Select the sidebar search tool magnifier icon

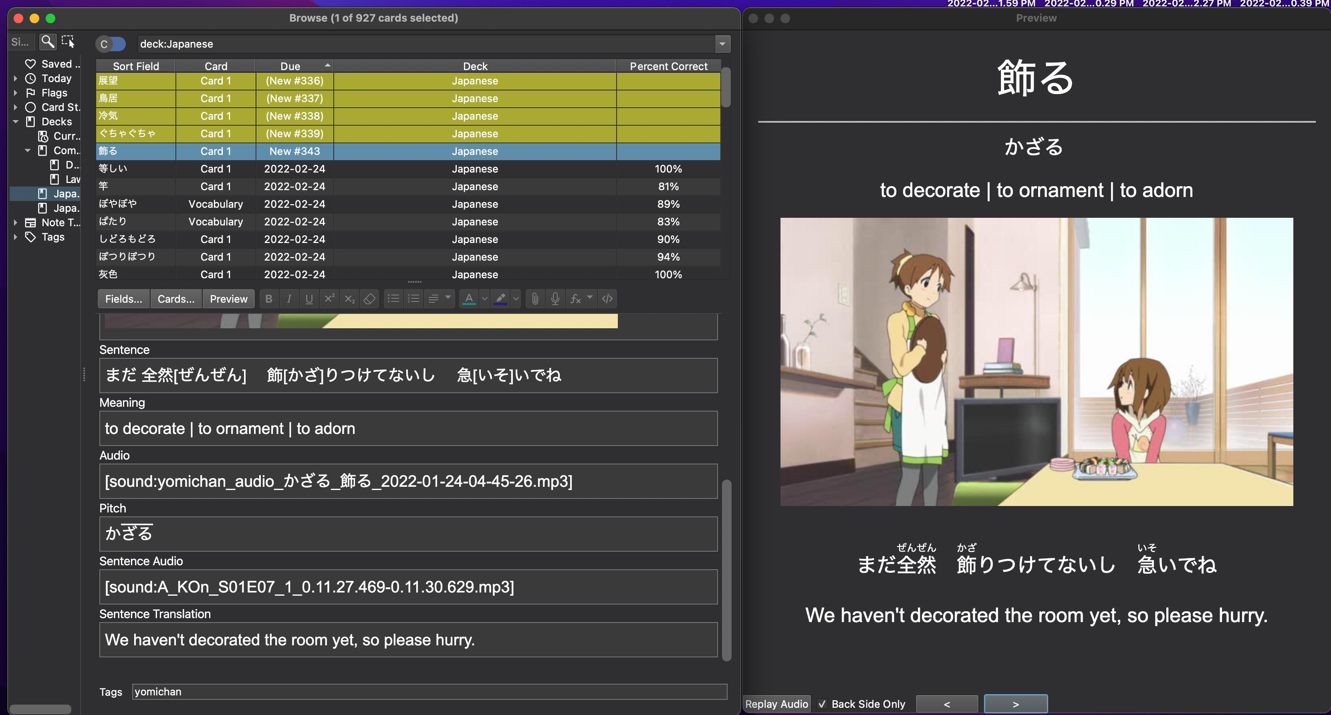pyautogui.click(x=48, y=42)
